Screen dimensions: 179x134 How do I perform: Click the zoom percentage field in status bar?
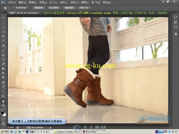click(11, 128)
